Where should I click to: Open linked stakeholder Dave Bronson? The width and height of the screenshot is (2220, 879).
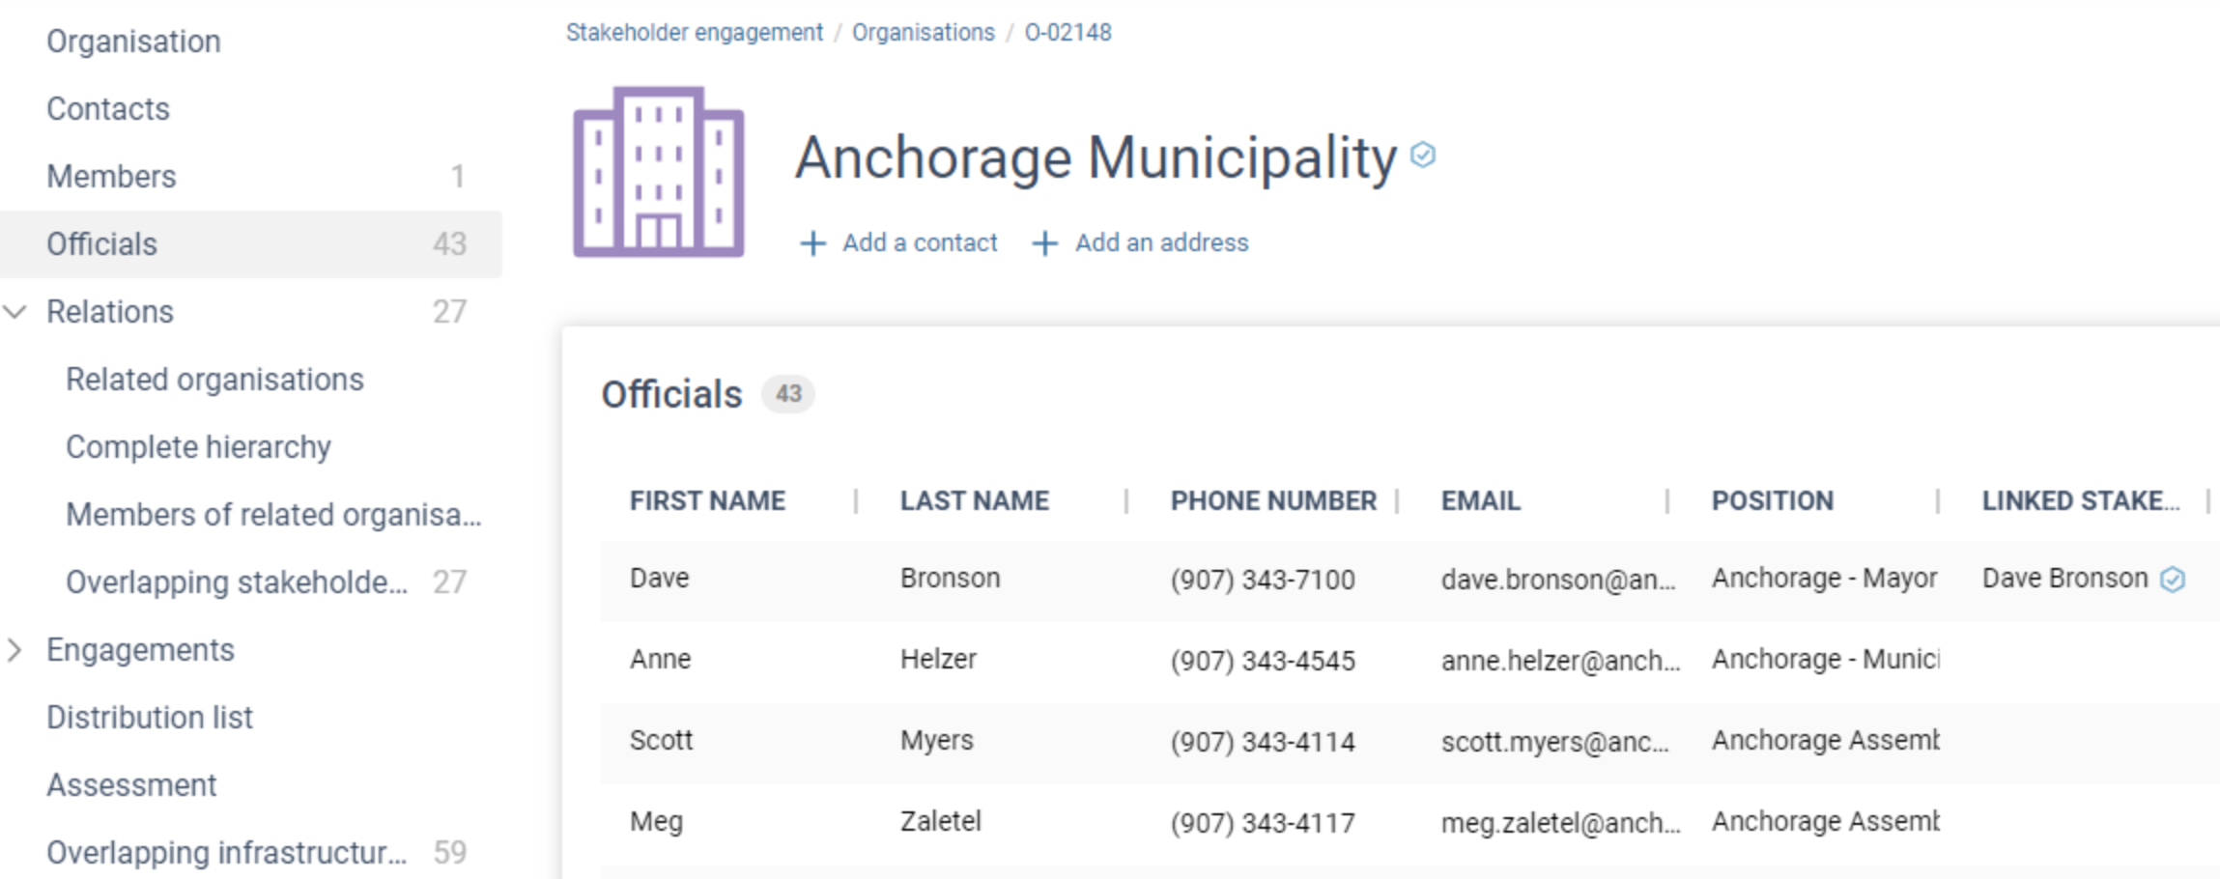click(2064, 579)
